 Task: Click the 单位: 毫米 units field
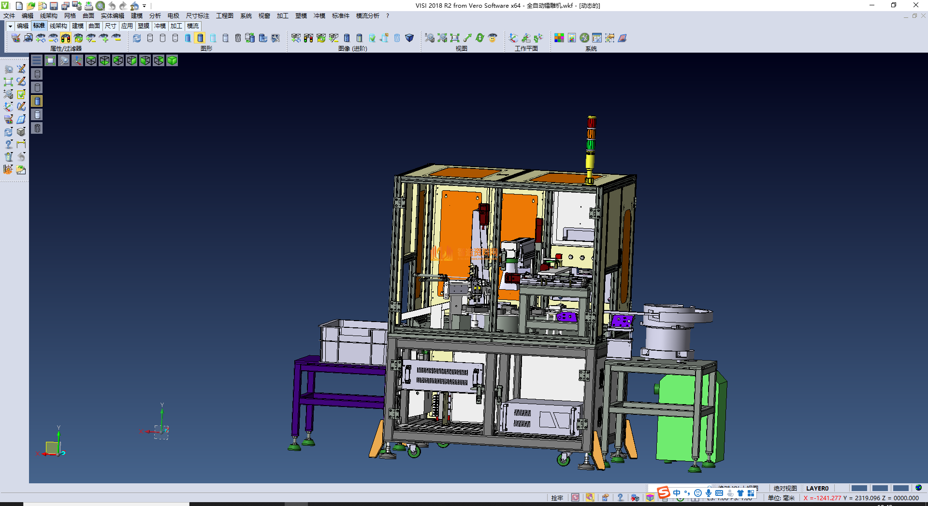coord(781,498)
